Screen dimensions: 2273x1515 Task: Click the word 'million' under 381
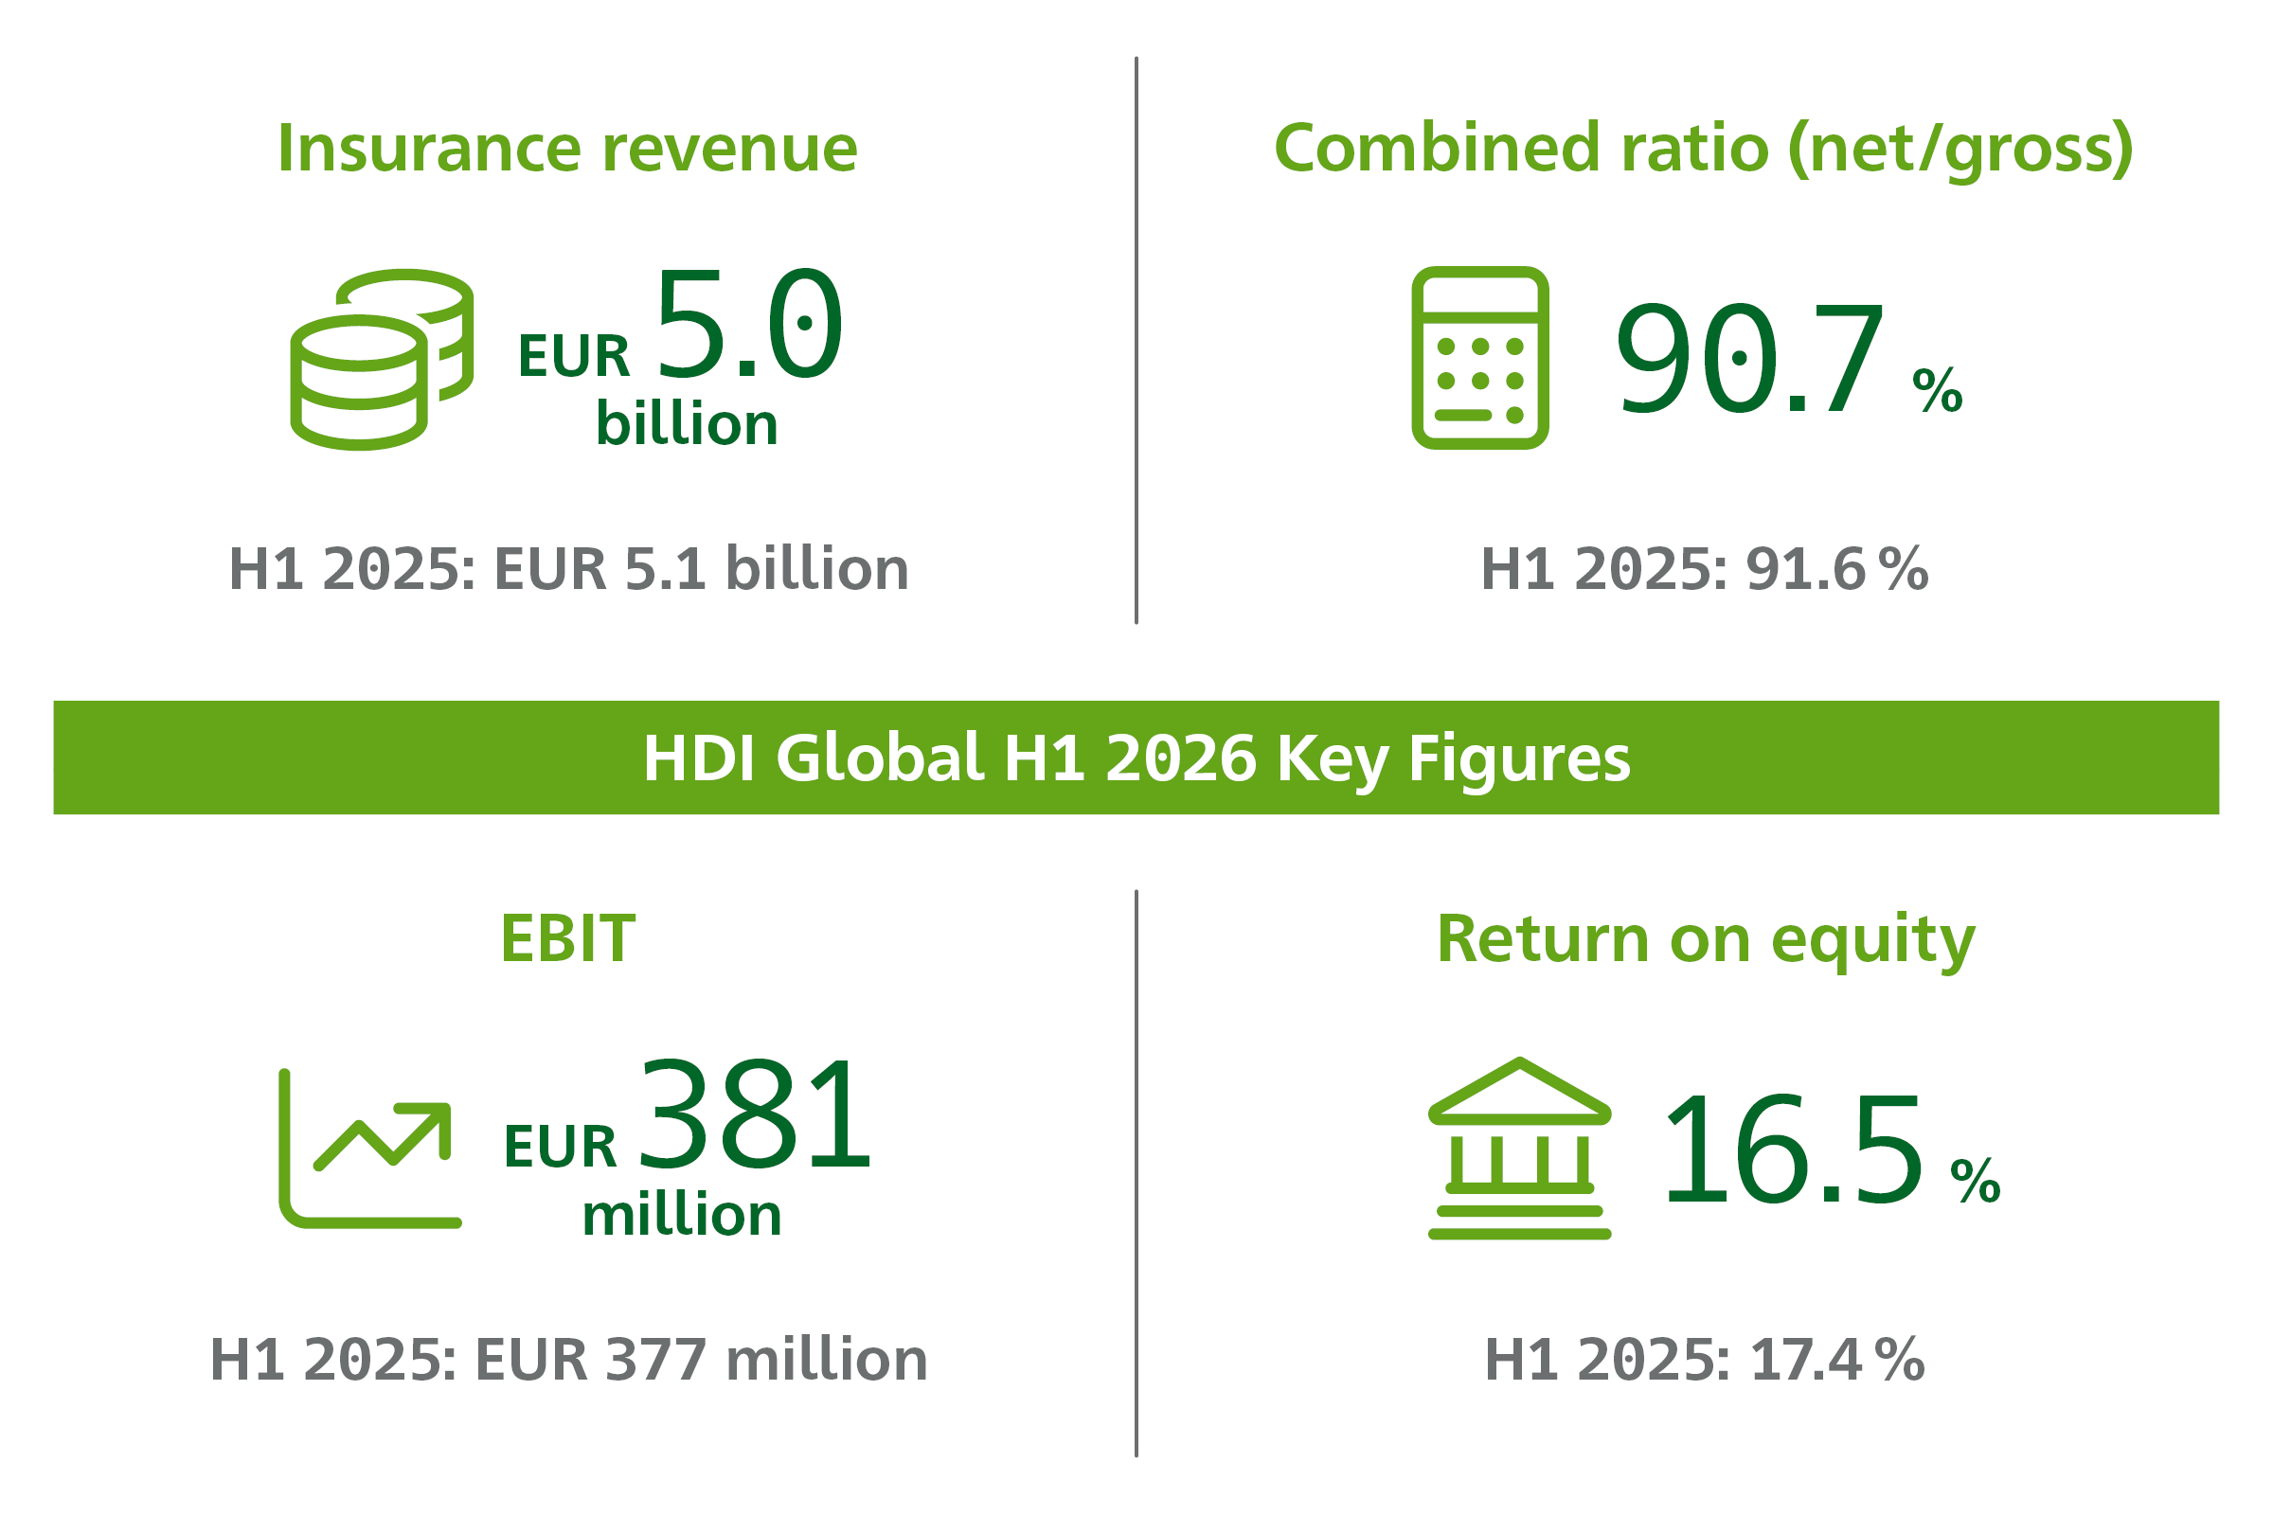tap(681, 1215)
